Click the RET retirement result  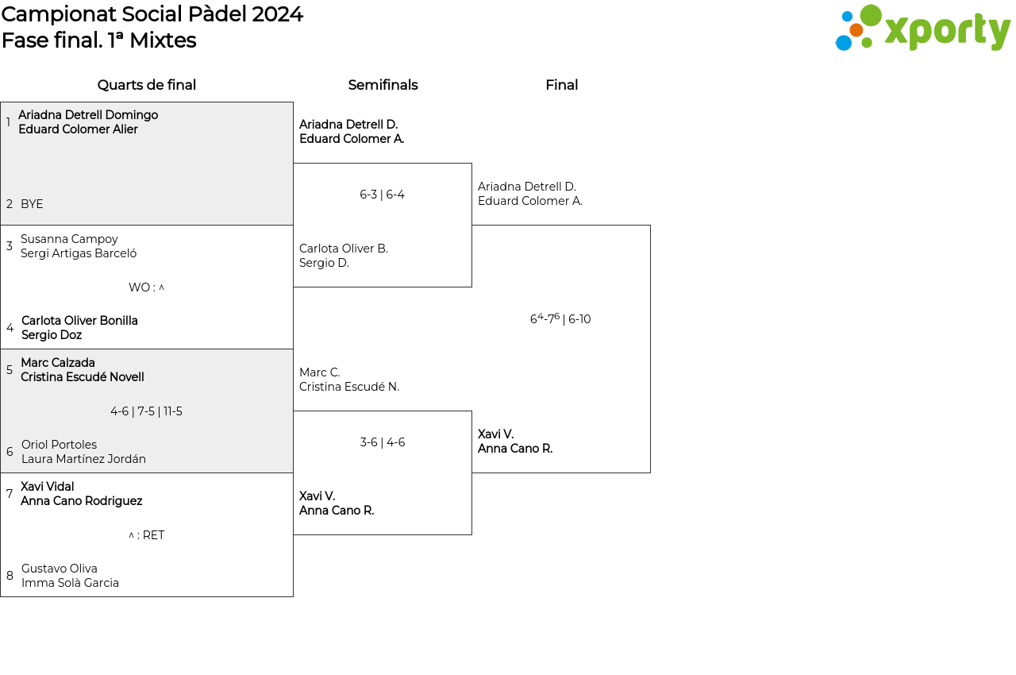[147, 535]
